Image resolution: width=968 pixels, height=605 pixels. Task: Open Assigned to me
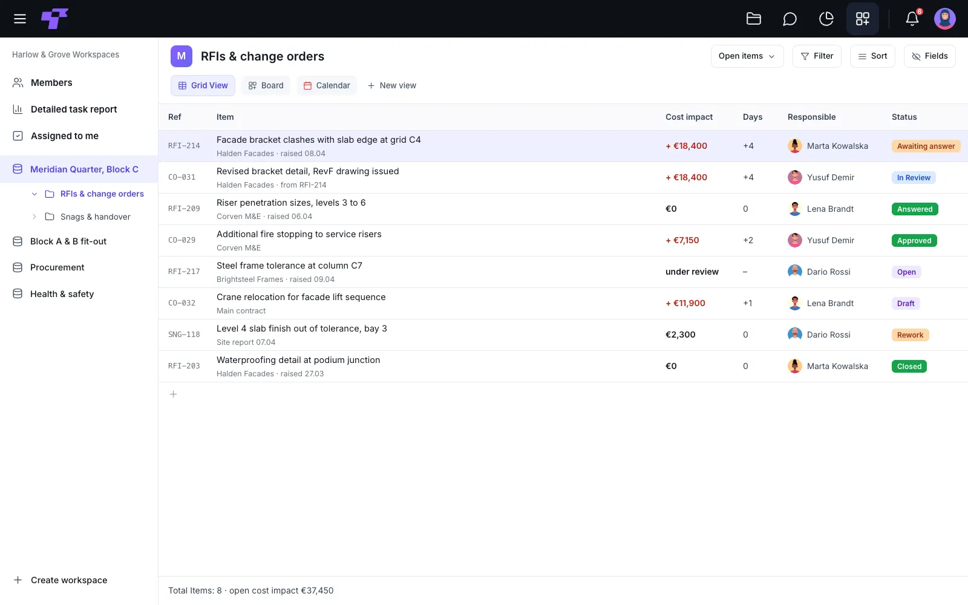[65, 136]
